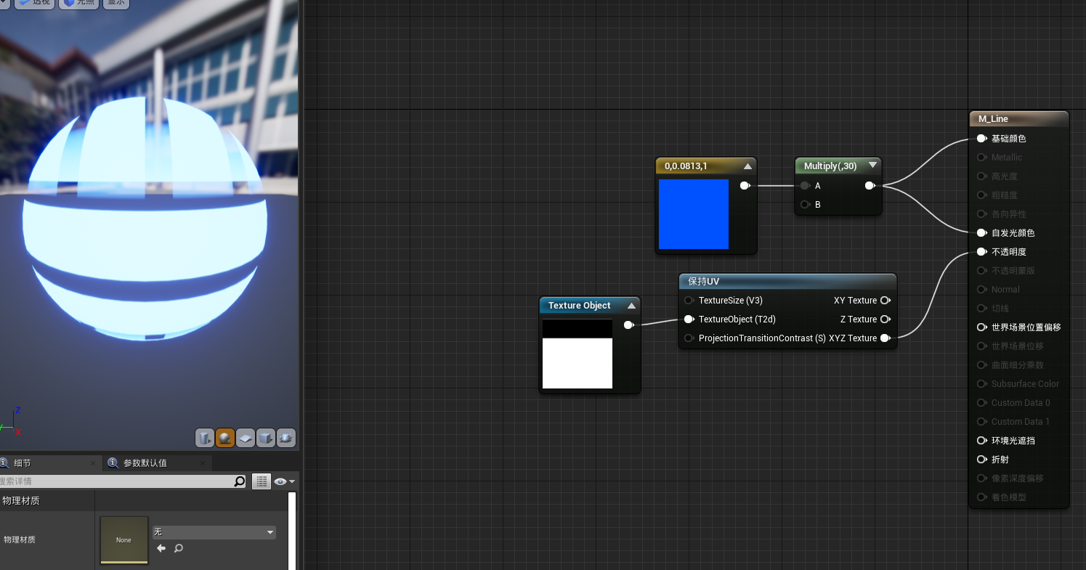This screenshot has height=570, width=1086.
Task: Toggle the 远视 perspective viewport button
Action: click(34, 2)
